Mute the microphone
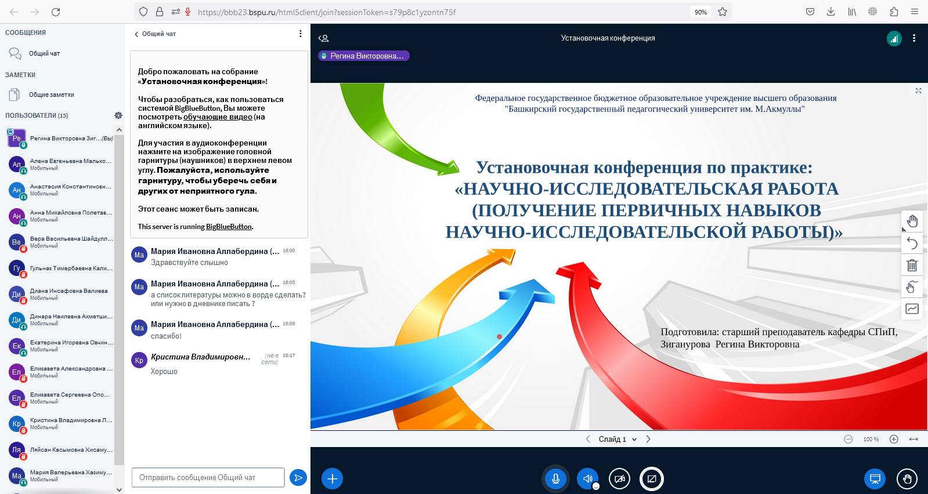The height and width of the screenshot is (494, 928). 555,478
